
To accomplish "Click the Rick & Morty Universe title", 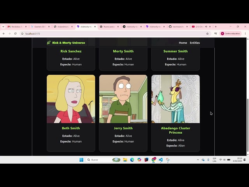I will [68, 42].
